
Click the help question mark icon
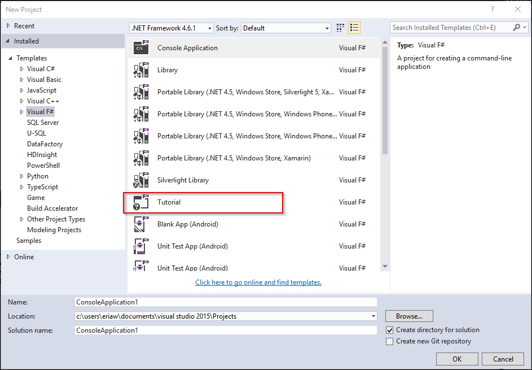coord(493,9)
